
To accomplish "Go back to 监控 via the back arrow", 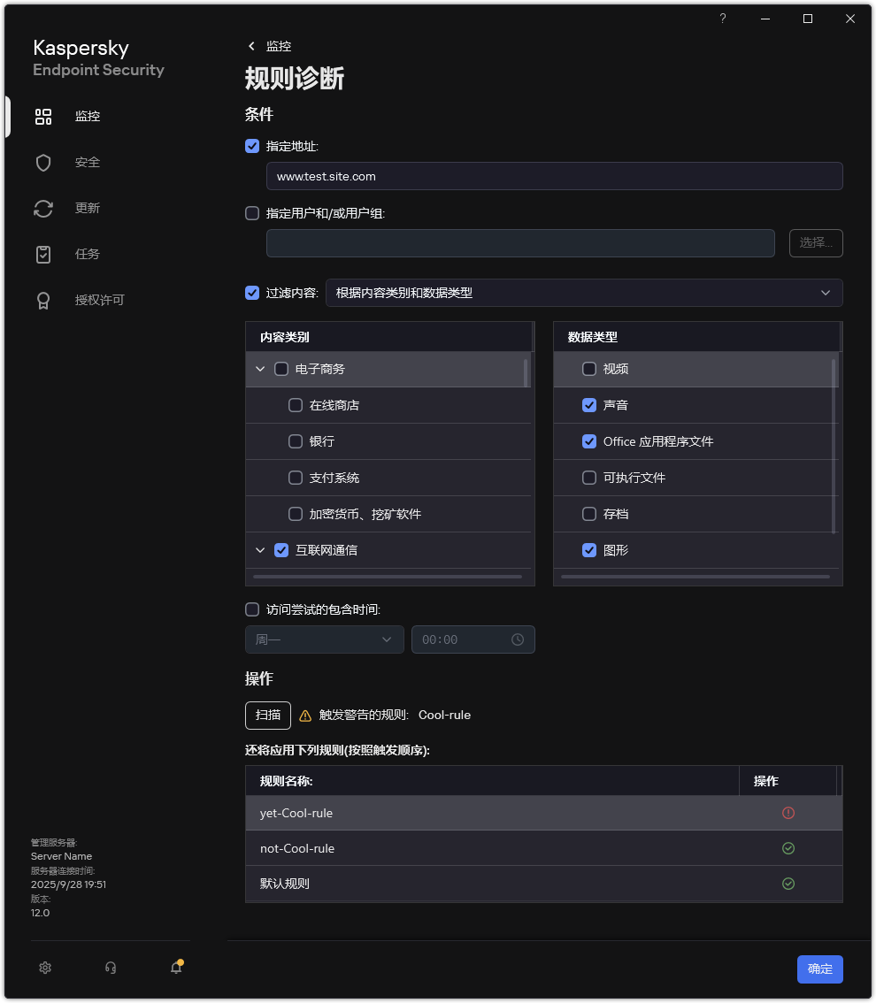I will [x=251, y=46].
